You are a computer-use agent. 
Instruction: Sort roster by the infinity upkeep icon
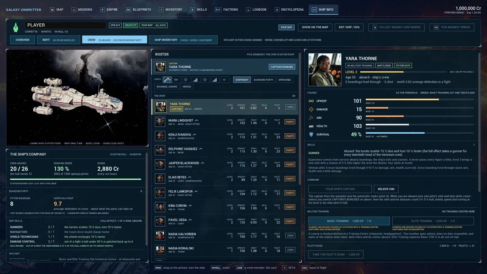tap(176, 80)
